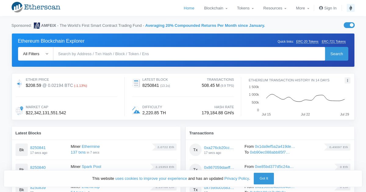
Task: Click the Latest Block server icon
Action: (136, 83)
